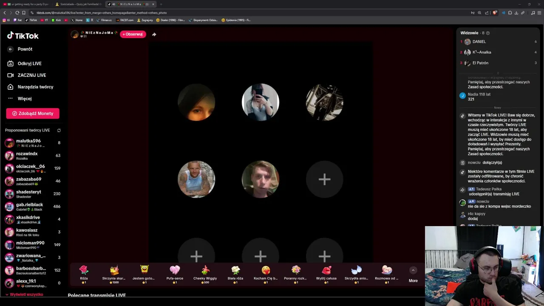Image resolution: width=544 pixels, height=306 pixels.
Task: Click the empty plus seat in the middle row
Action: [x=325, y=179]
